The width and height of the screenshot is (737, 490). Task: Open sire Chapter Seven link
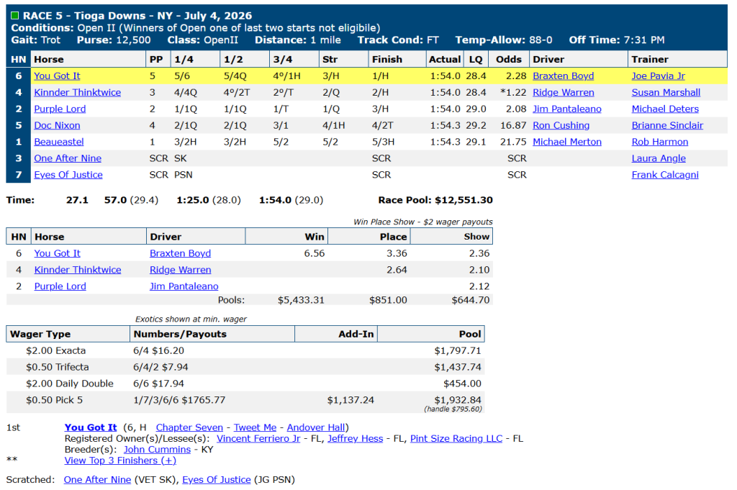[189, 427]
